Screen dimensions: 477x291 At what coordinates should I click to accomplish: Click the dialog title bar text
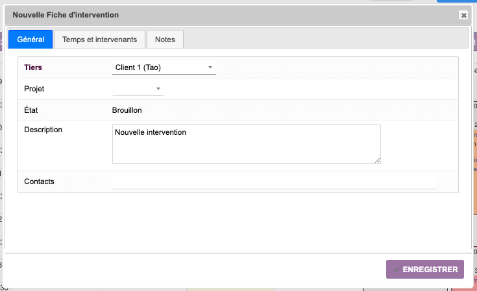point(66,14)
